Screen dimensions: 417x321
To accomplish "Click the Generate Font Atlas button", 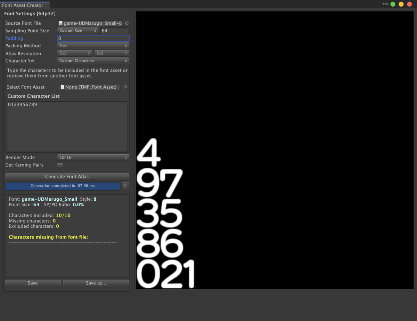I will tap(67, 177).
